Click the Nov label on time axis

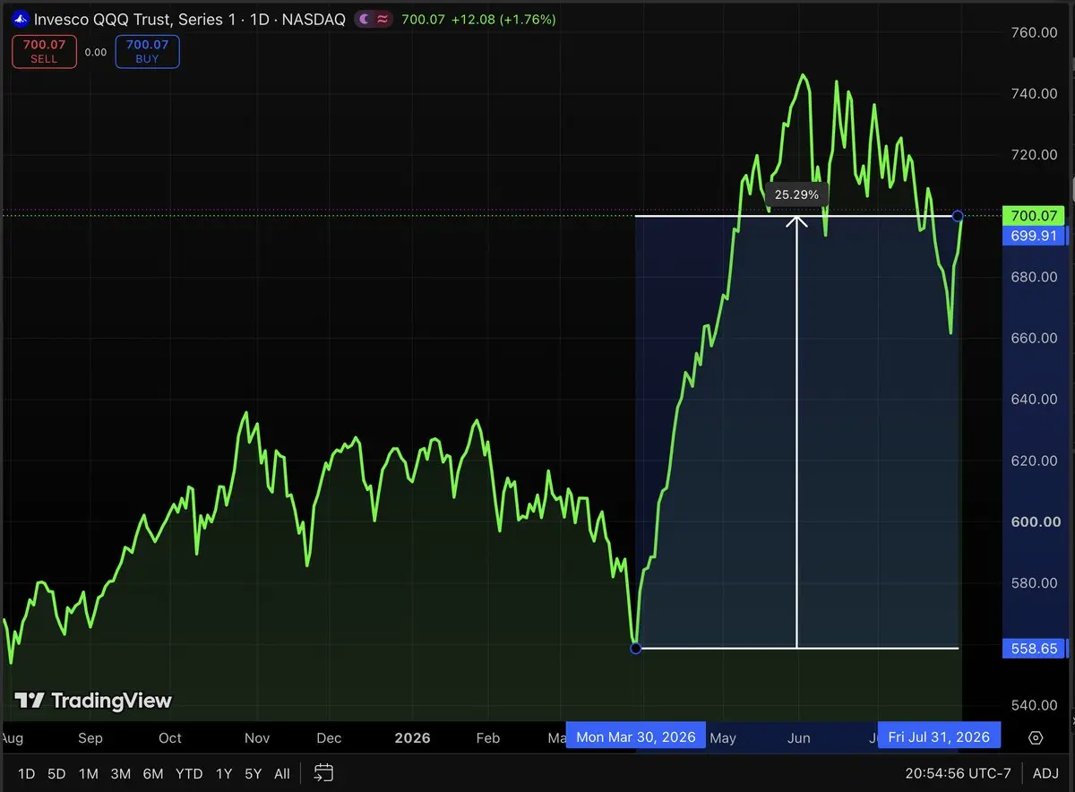click(x=257, y=738)
